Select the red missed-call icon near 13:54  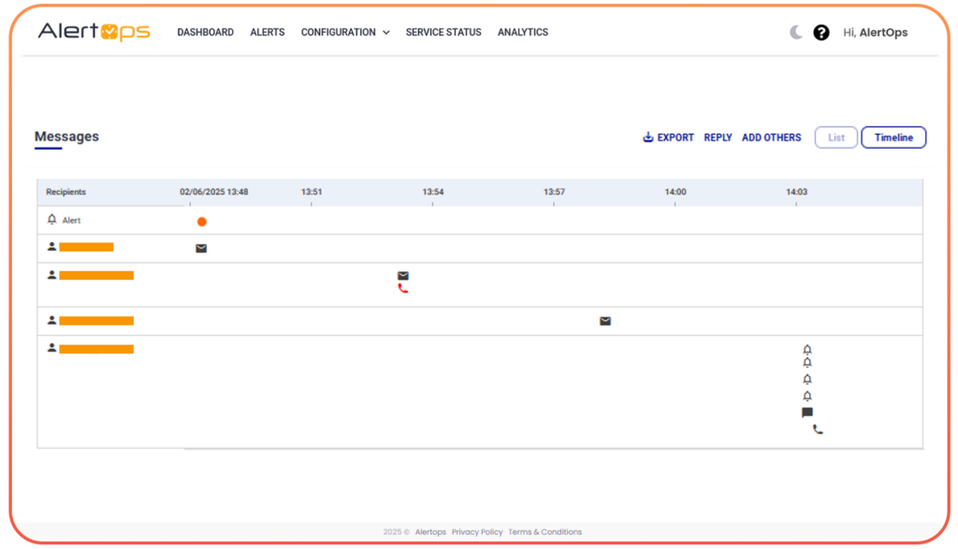click(x=403, y=288)
